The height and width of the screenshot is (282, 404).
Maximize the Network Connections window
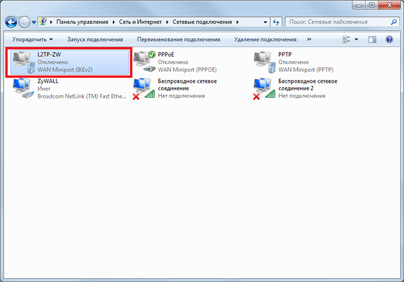(x=372, y=5)
